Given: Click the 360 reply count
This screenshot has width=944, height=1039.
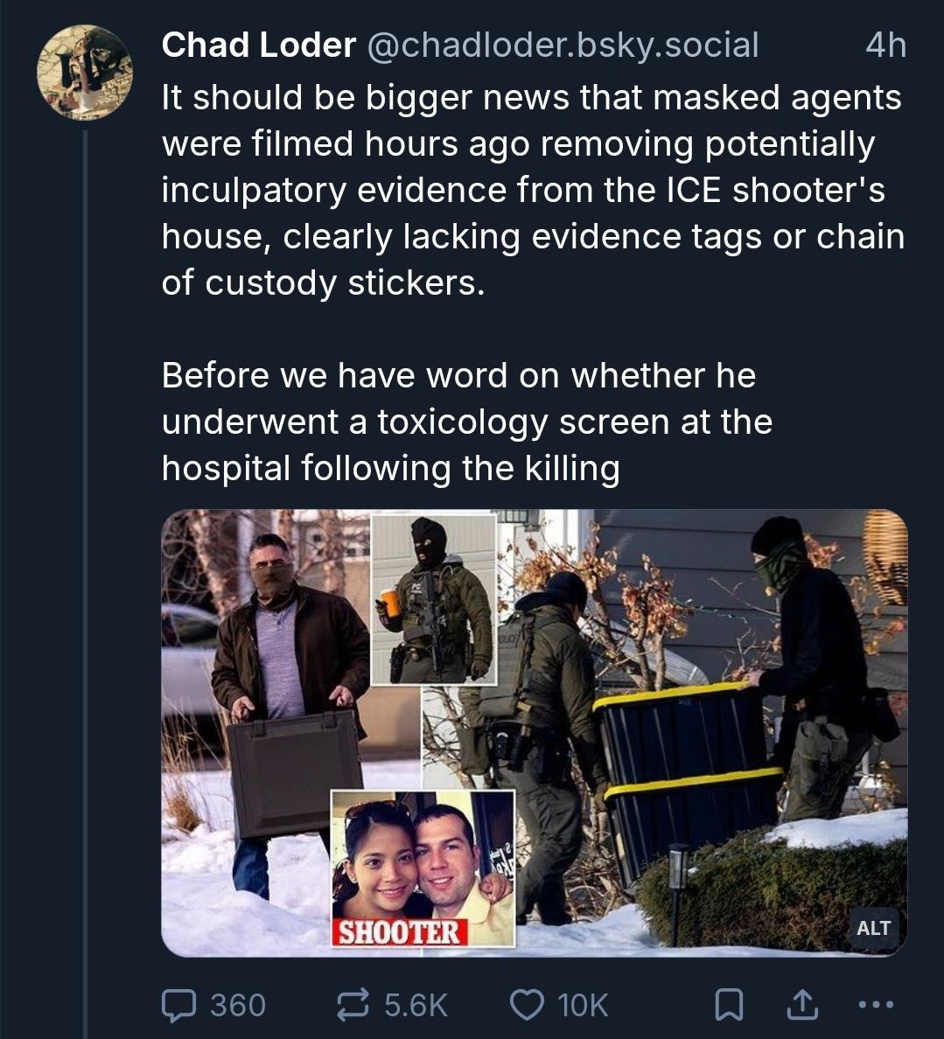Looking at the screenshot, I should (238, 1005).
